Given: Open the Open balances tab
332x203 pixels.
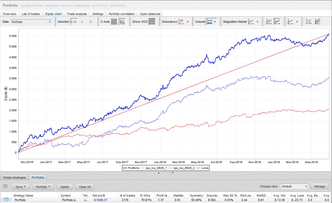Looking at the screenshot, I should [x=150, y=14].
